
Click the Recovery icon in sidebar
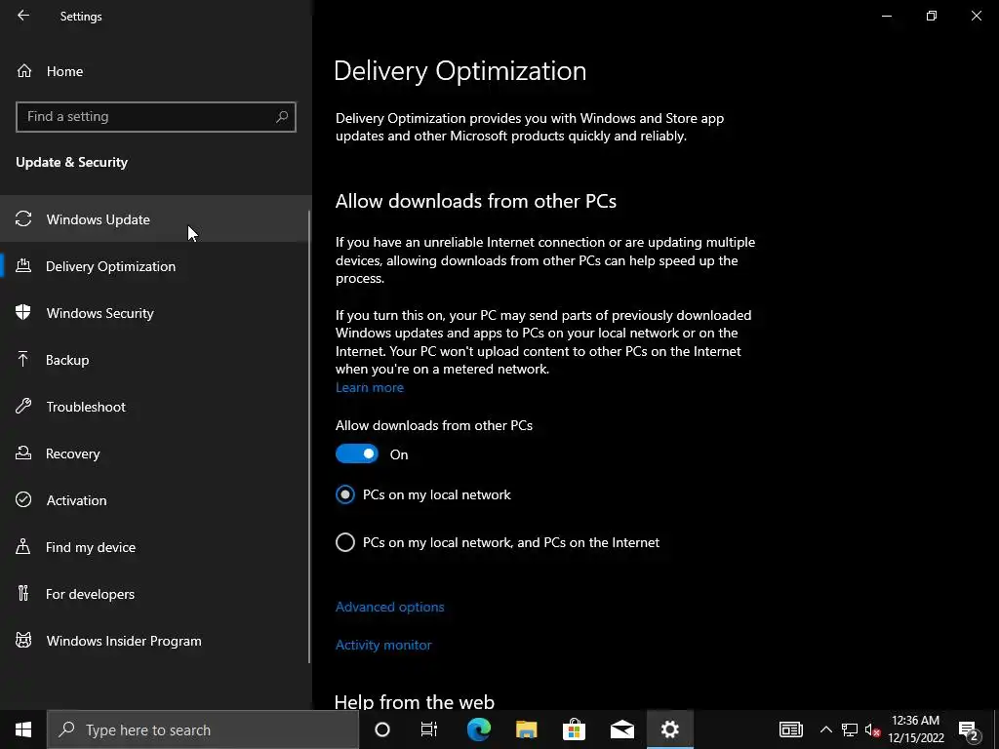tap(23, 453)
